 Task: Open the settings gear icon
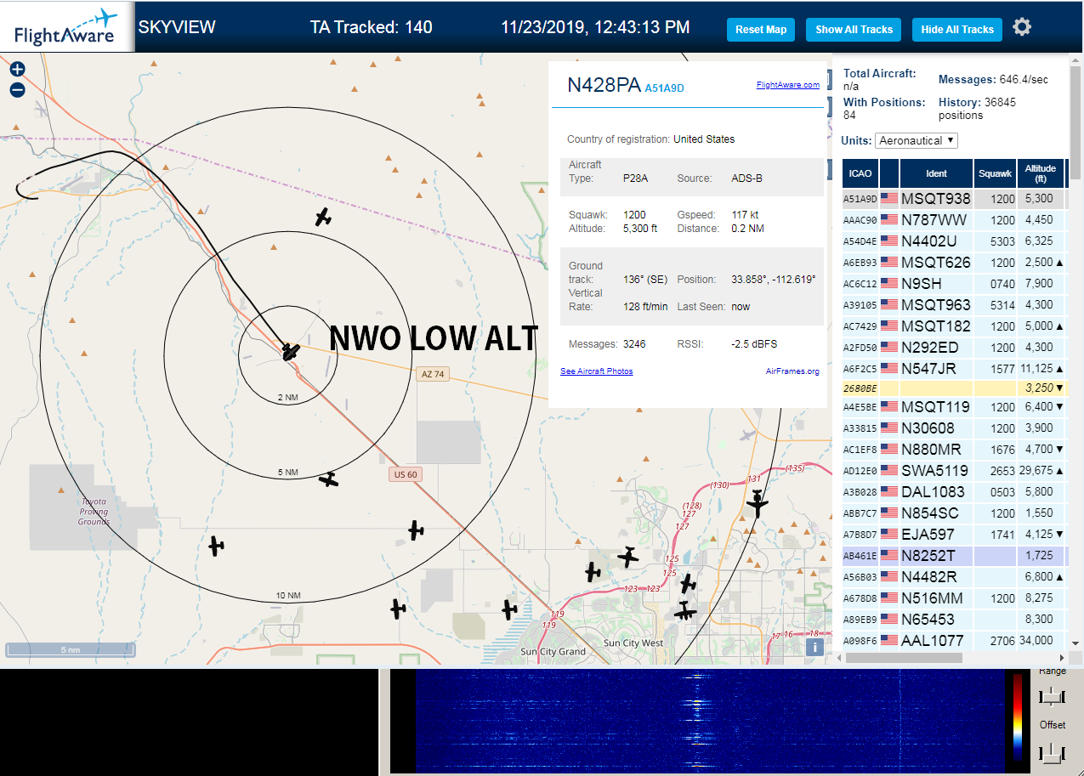(1022, 27)
